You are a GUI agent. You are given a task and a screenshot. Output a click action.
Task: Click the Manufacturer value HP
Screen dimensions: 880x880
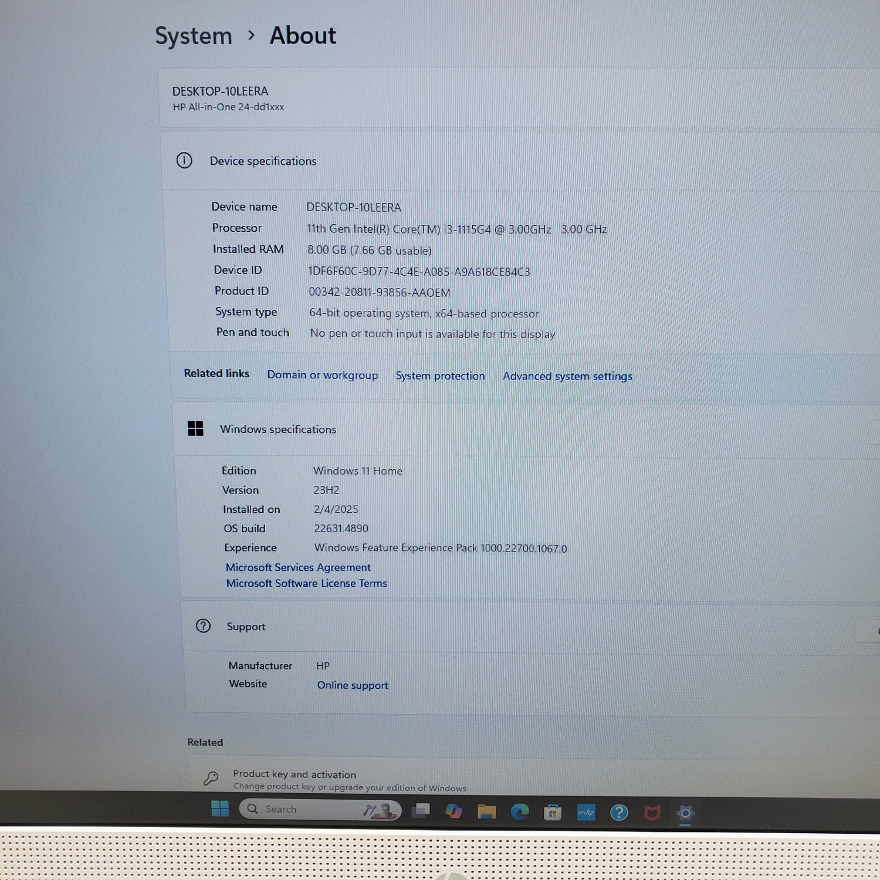[x=323, y=666]
